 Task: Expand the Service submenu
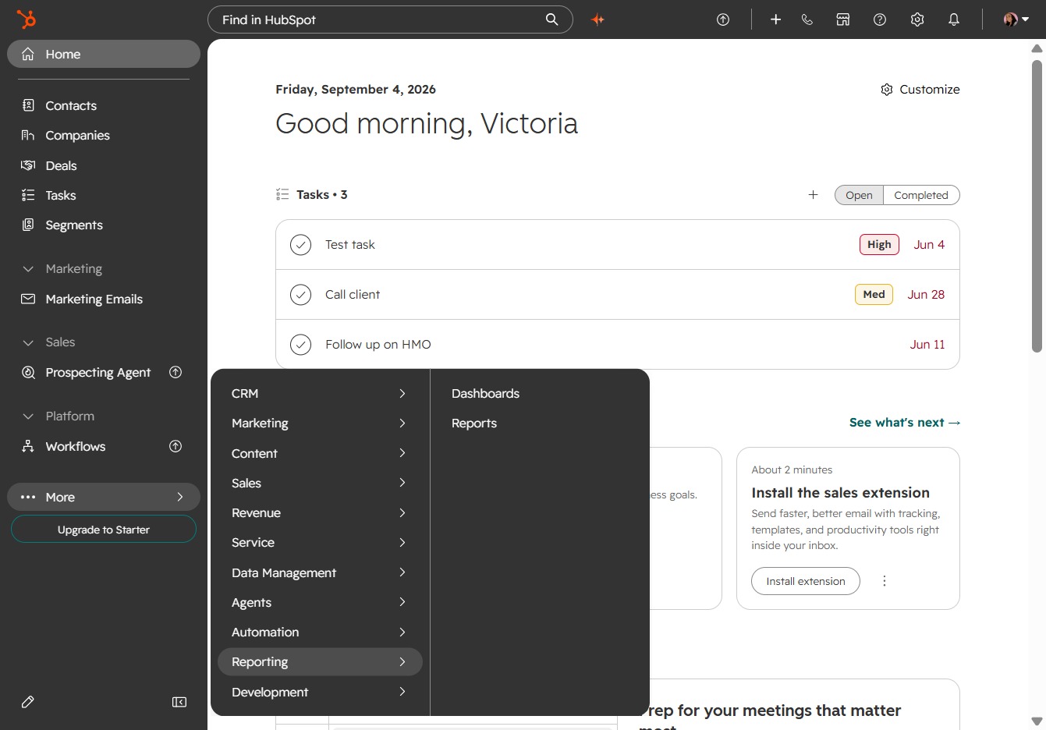point(320,543)
